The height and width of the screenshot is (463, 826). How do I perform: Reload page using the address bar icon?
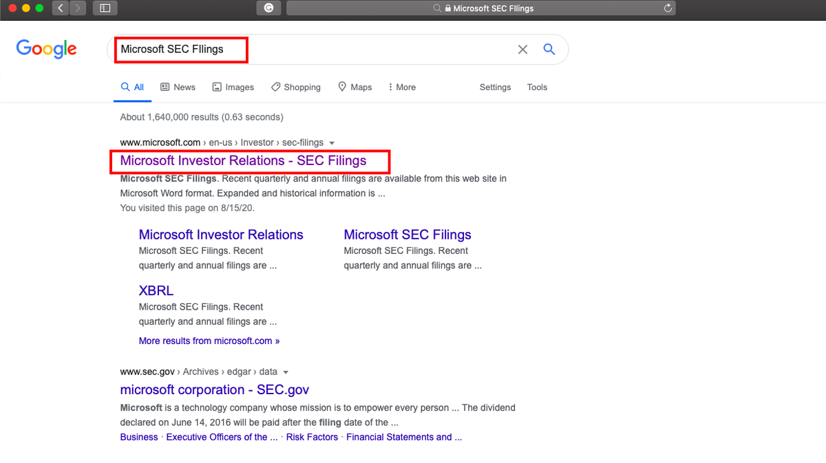tap(667, 8)
